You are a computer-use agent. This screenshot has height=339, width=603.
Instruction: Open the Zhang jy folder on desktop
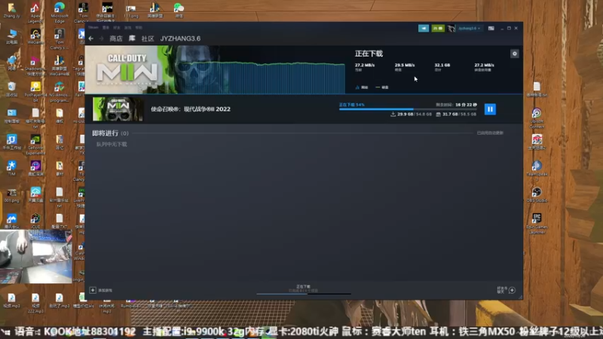coord(11,11)
